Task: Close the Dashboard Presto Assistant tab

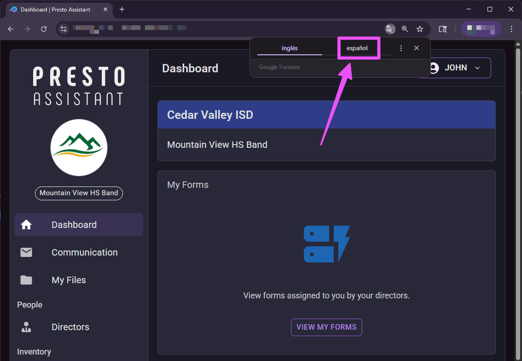Action: tap(105, 9)
